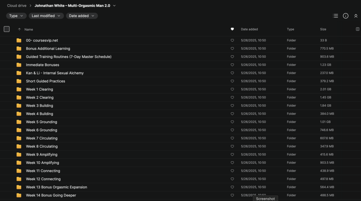The width and height of the screenshot is (361, 201).
Task: Favorite the Week 5 Grounding folder
Action: pyautogui.click(x=232, y=122)
